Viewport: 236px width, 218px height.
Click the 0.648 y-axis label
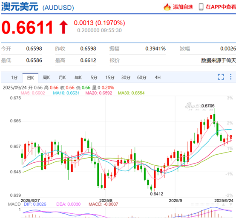15,172
